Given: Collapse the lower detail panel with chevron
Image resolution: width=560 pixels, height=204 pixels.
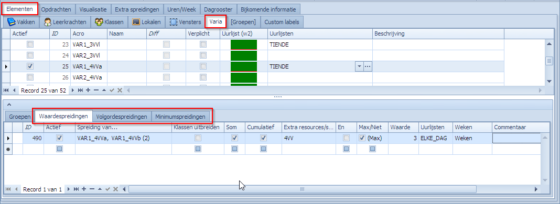Looking at the screenshot, I should [9, 104].
